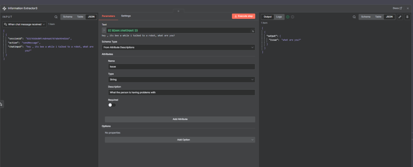413x167 pixels.
Task: Open the Logs tab in Output
Action: tap(279, 17)
